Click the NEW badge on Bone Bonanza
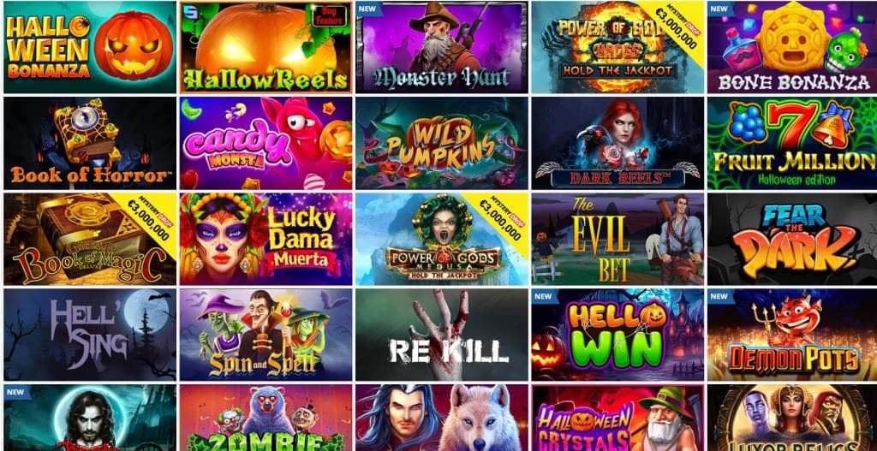877x451 pixels. [719, 9]
